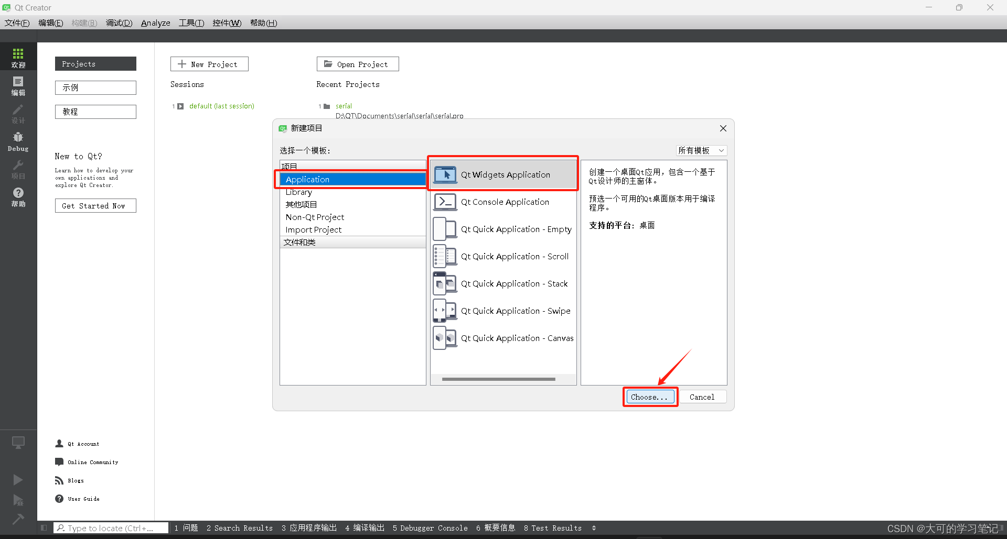Open the 示例 (Examples) button

(x=95, y=87)
